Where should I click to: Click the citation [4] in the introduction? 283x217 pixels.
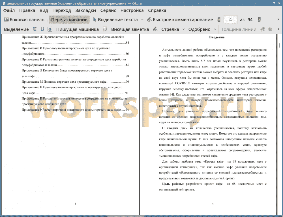coord(172,95)
